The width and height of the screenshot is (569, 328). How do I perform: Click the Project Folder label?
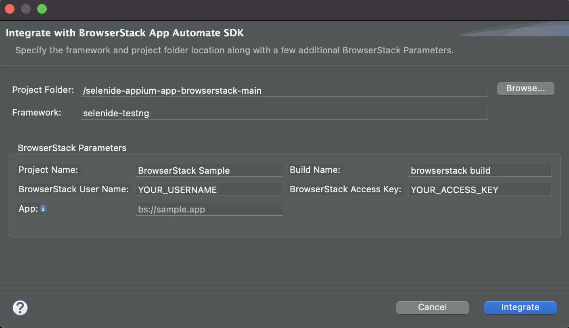pyautogui.click(x=43, y=90)
